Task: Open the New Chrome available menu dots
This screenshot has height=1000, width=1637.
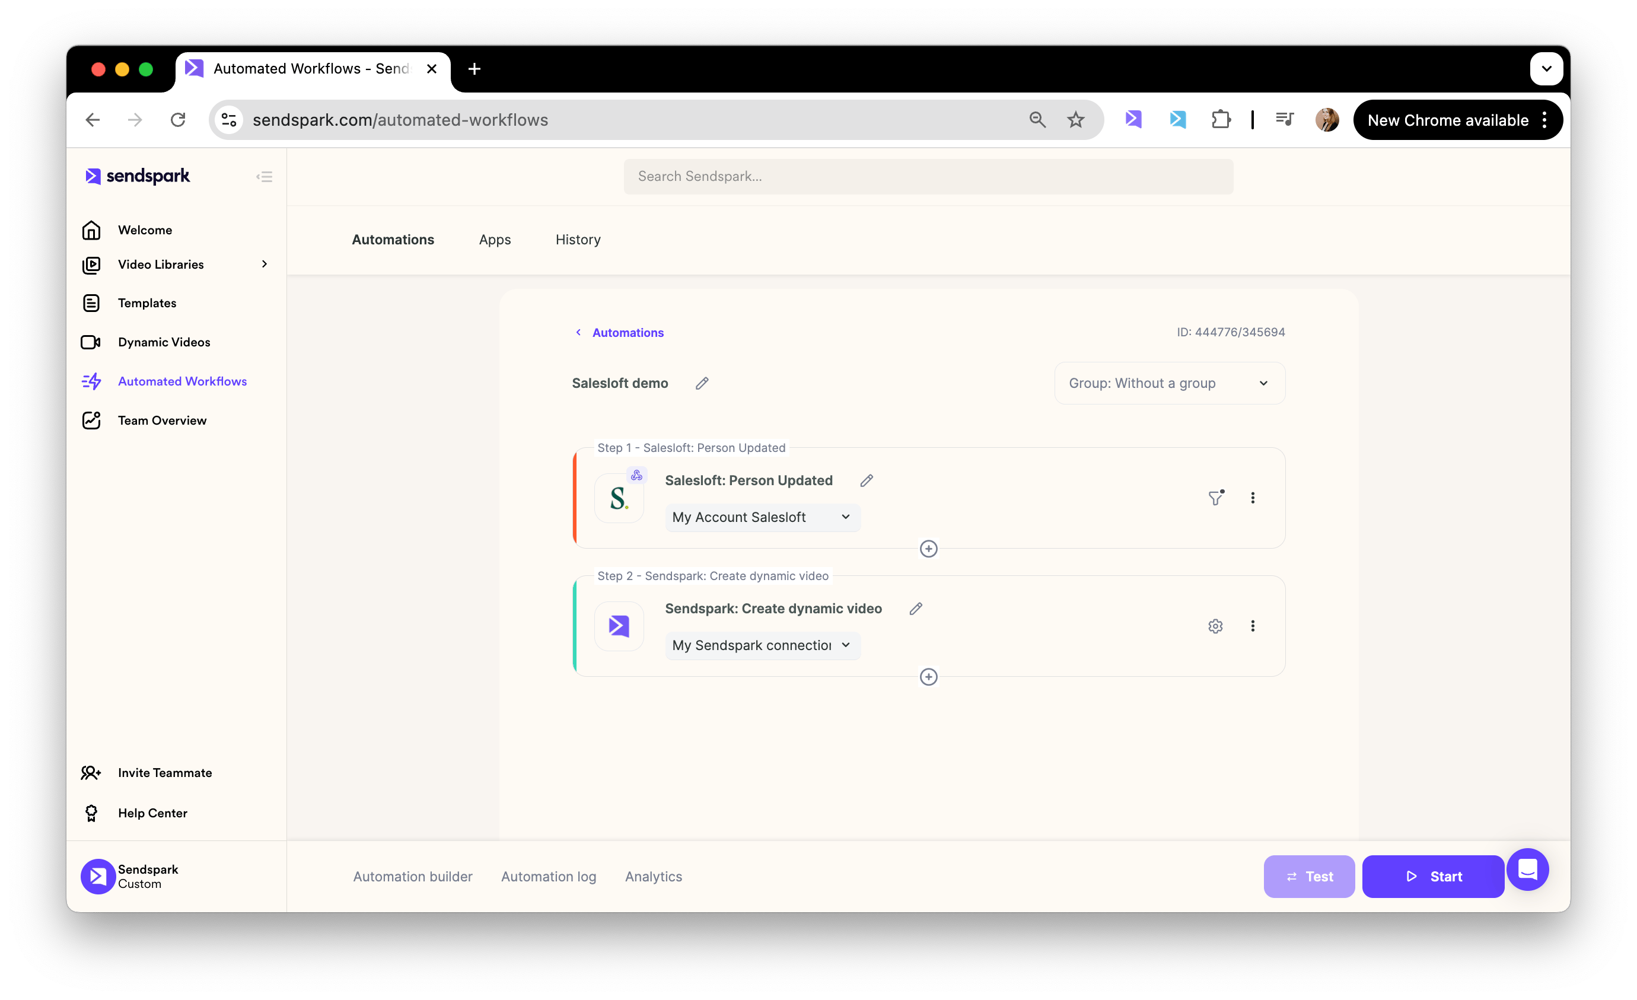Action: 1545,120
